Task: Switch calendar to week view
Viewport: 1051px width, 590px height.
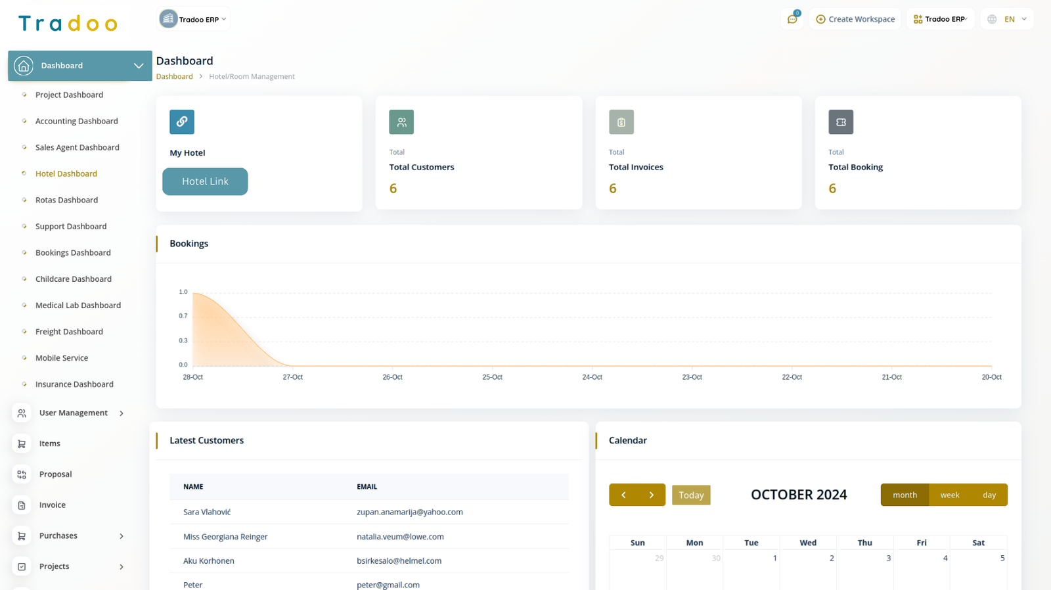Action: tap(949, 495)
